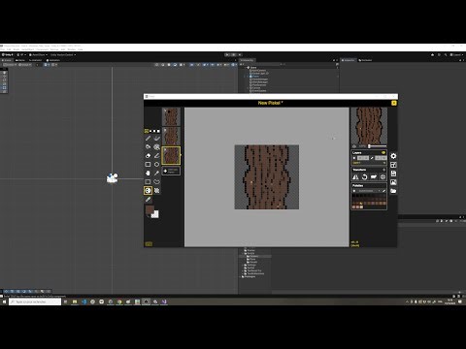Screen dimensions: 466x349
Task: Select the second frame thumbnail
Action: pyautogui.click(x=171, y=136)
